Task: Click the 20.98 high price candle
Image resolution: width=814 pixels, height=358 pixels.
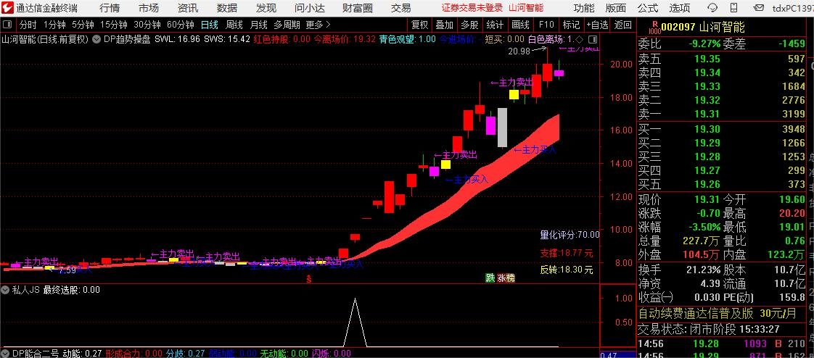Action: pyautogui.click(x=547, y=72)
